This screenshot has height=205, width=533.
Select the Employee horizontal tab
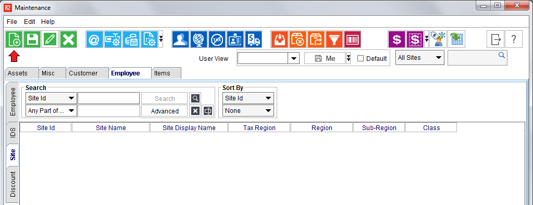pyautogui.click(x=130, y=73)
